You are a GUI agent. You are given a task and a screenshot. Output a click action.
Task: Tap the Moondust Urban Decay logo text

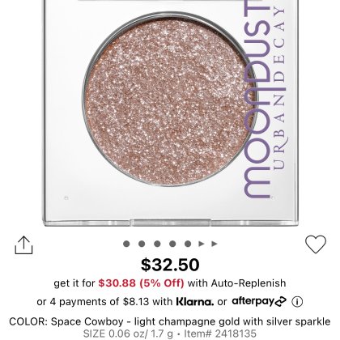[265, 99]
